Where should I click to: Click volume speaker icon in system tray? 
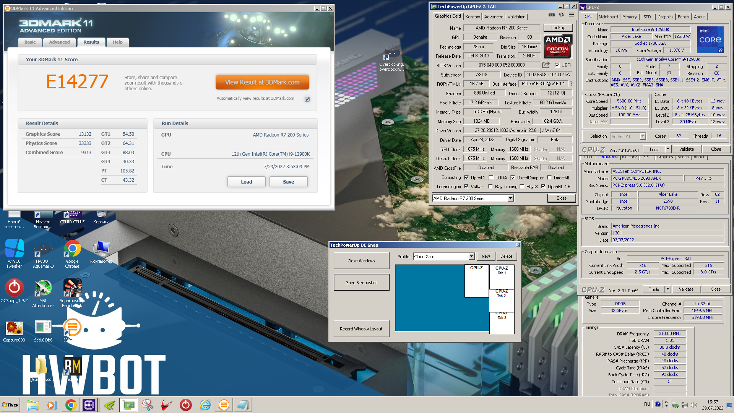click(x=694, y=405)
